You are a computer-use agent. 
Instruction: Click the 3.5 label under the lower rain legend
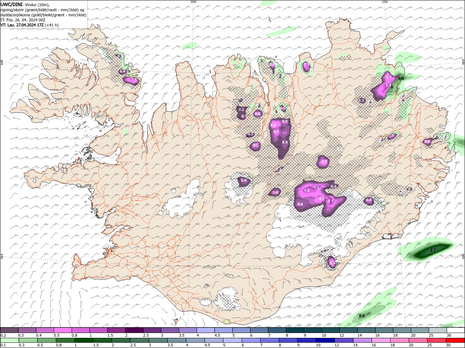[x=170, y=345]
